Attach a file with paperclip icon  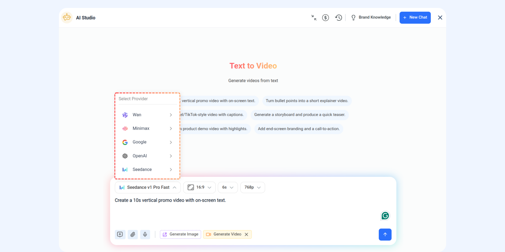(x=133, y=234)
